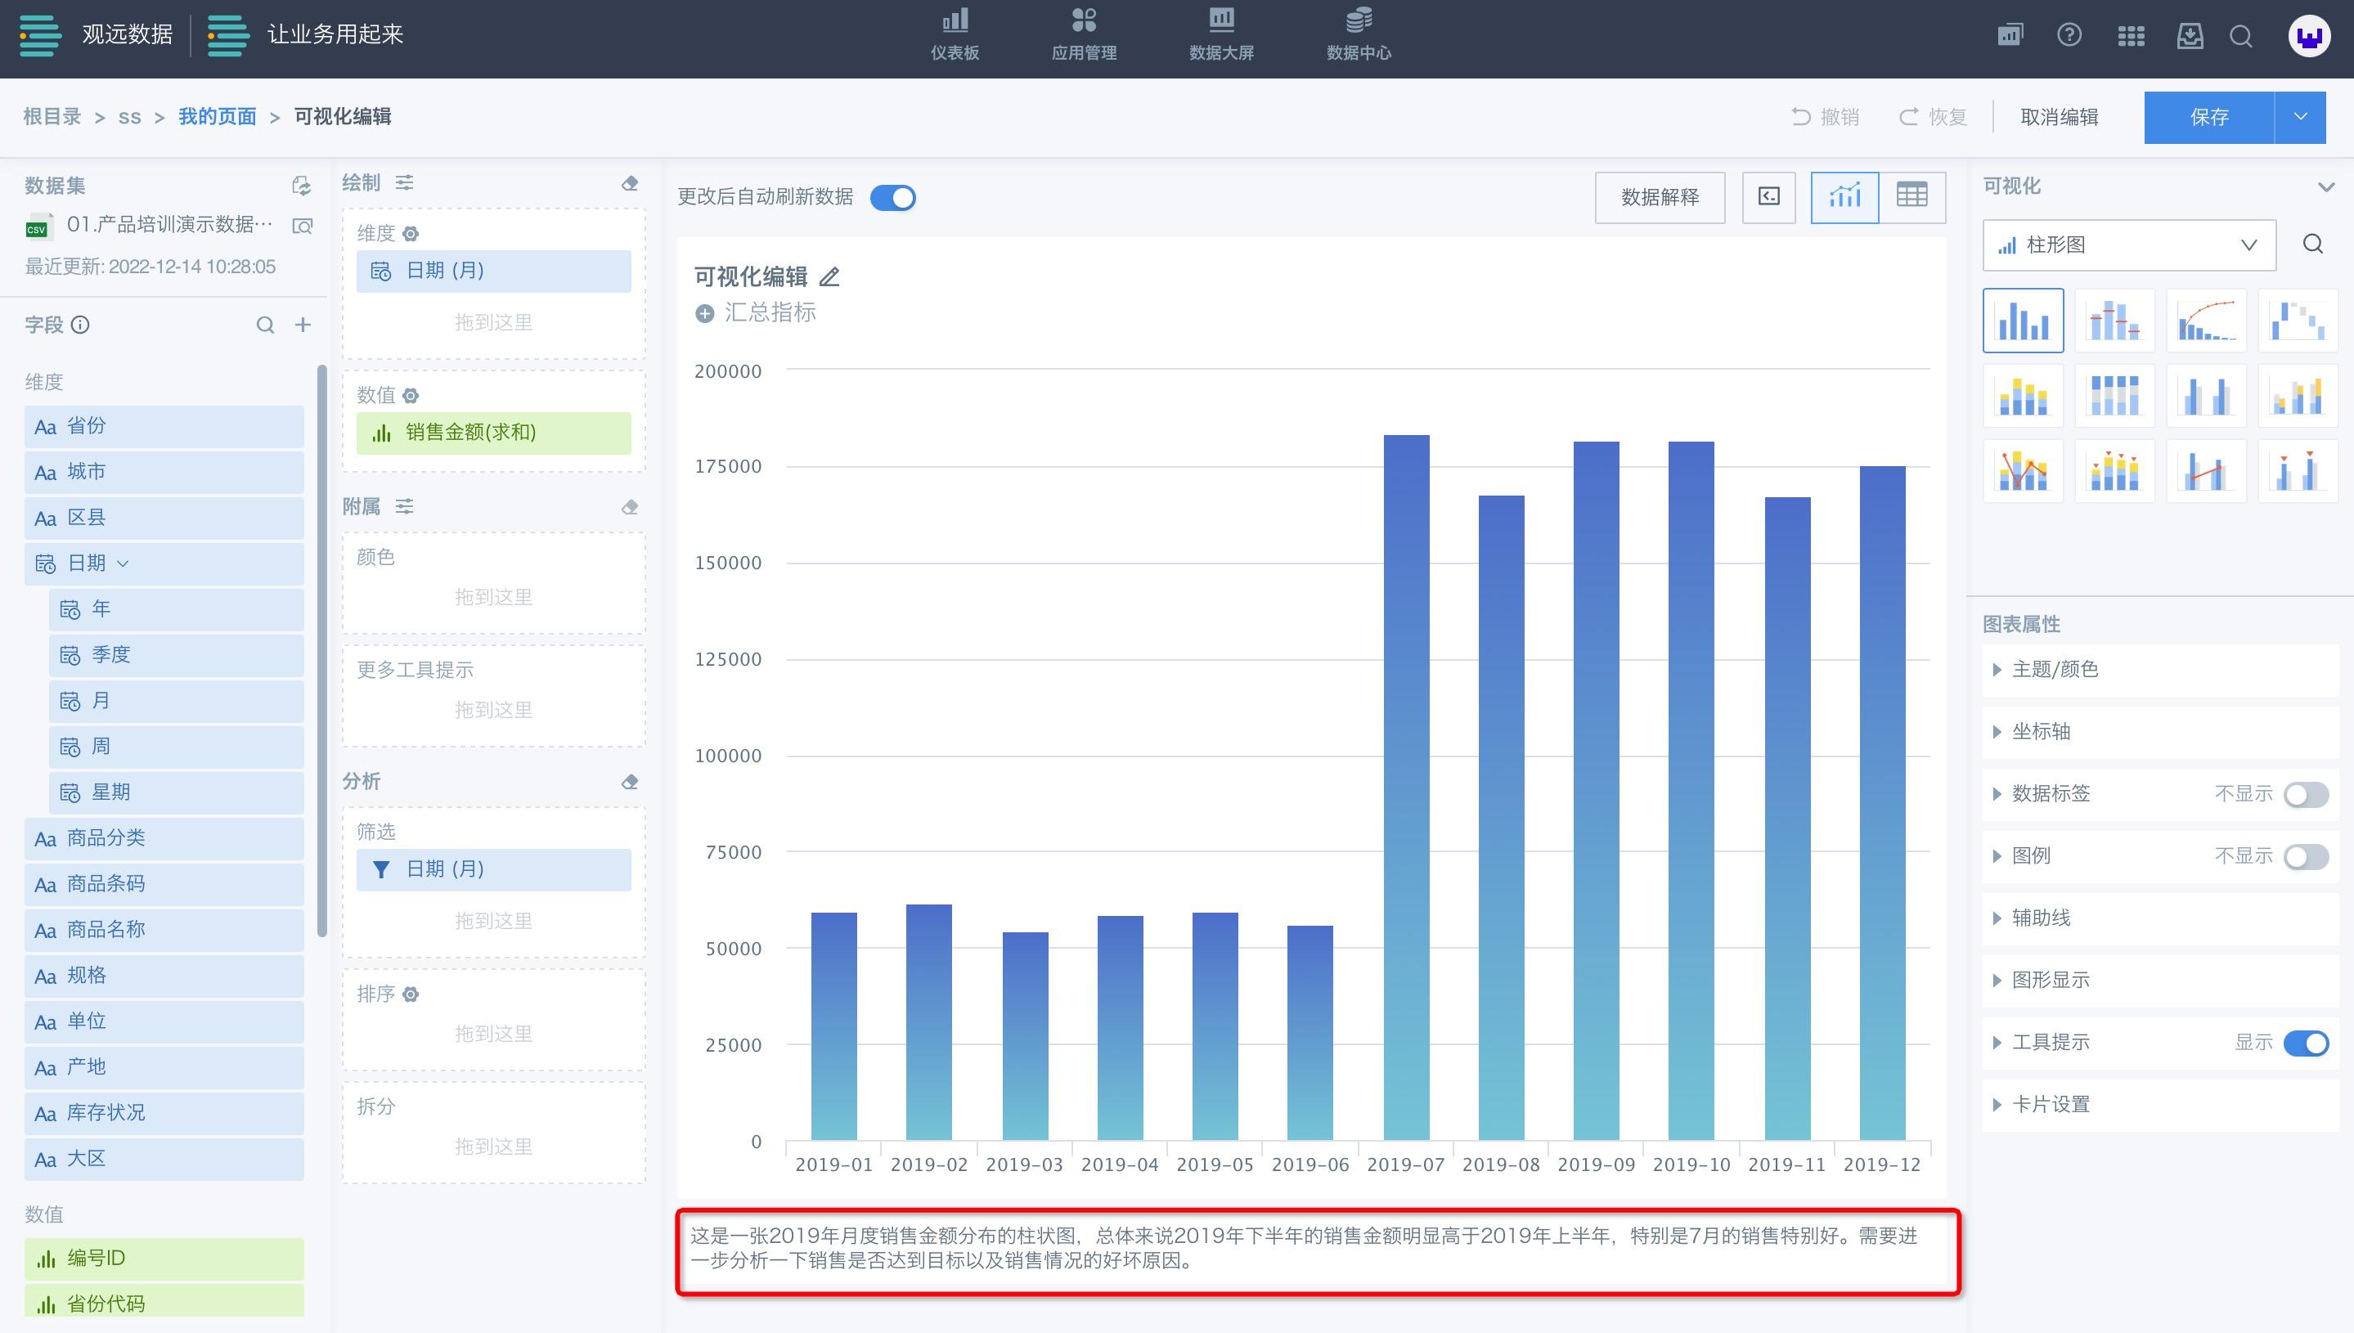Screen dimensions: 2354x1333
Task: Click the search fields magnifier icon
Action: (x=265, y=325)
